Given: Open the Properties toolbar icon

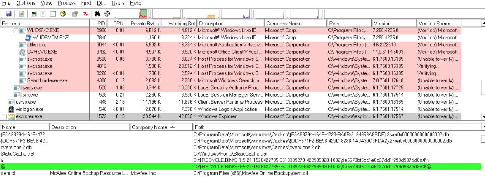Looking at the screenshot, I should point(76,14).
